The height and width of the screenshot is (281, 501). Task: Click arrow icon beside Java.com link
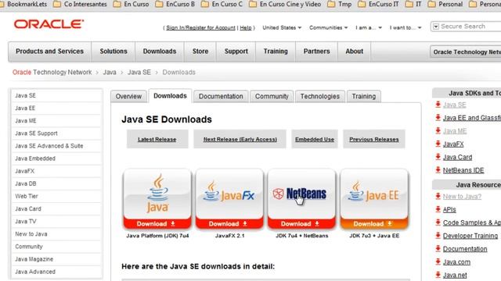(x=438, y=261)
